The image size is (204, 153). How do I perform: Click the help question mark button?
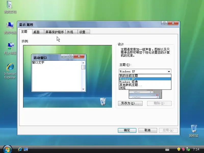(164, 23)
